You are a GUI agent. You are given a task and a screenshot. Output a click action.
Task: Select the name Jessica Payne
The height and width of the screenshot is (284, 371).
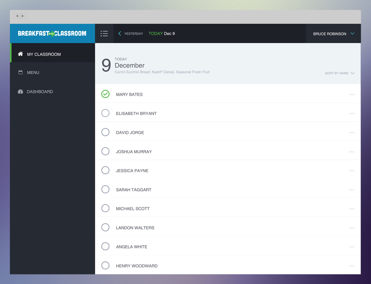pos(132,171)
